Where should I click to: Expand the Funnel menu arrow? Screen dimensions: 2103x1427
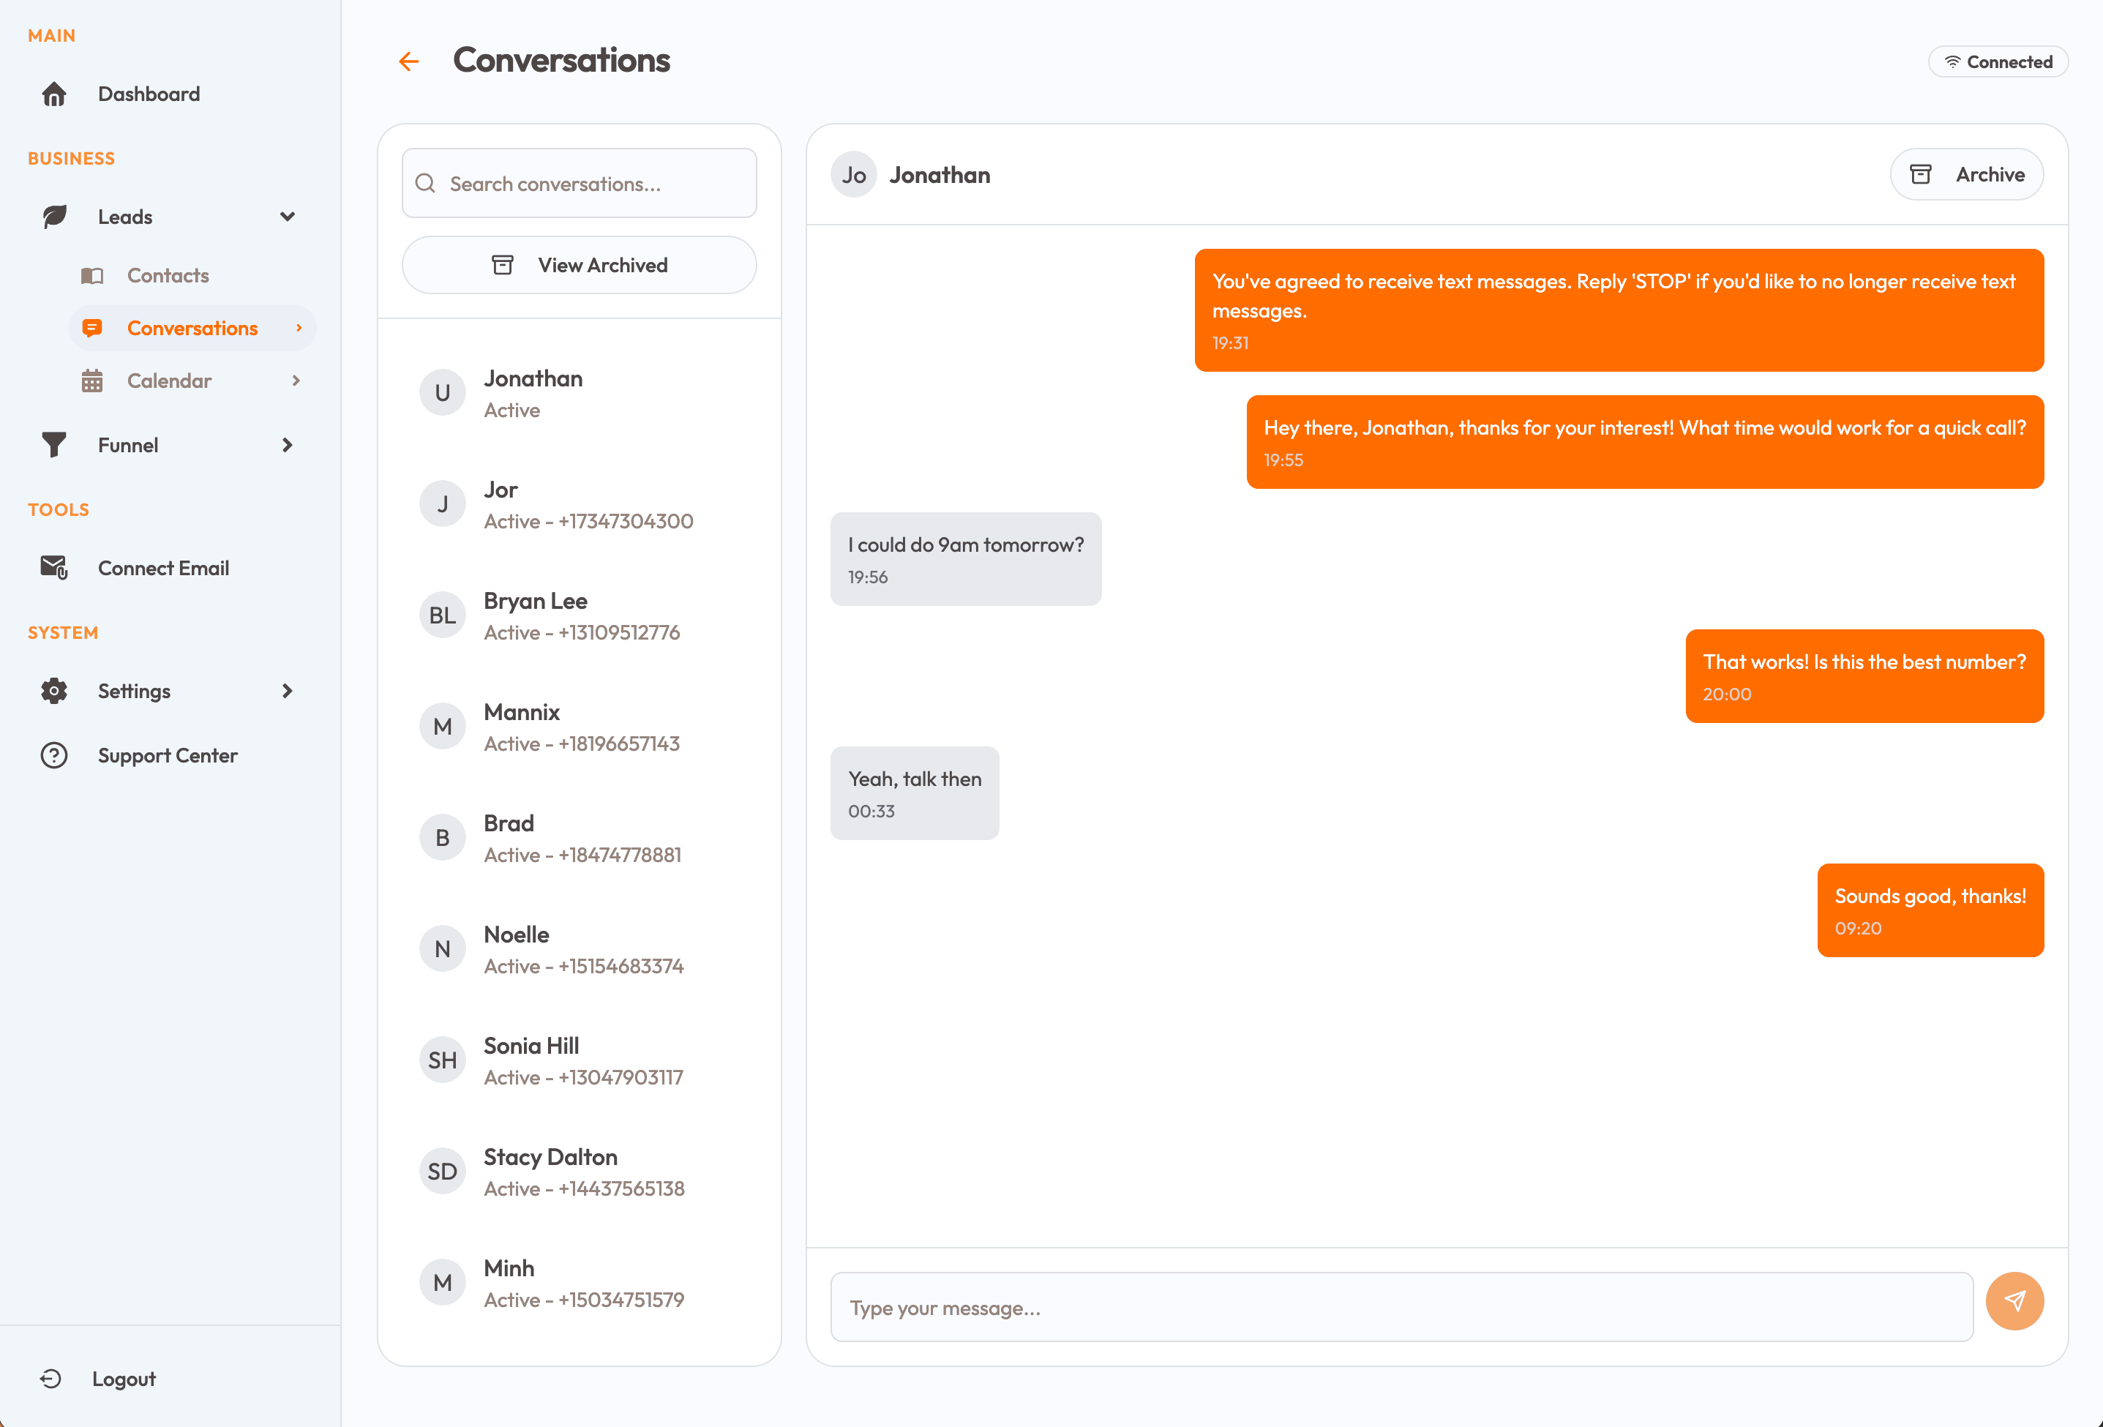point(288,445)
